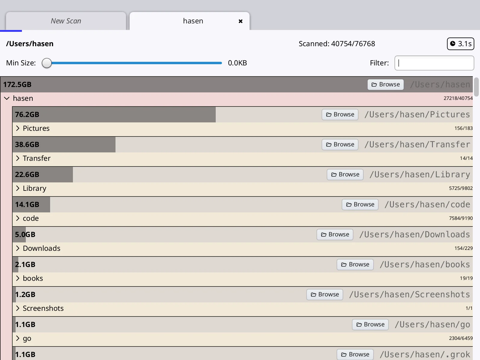This screenshot has width=480, height=360.
Task: Browse the /Users/hasen/code folder
Action: point(360,205)
